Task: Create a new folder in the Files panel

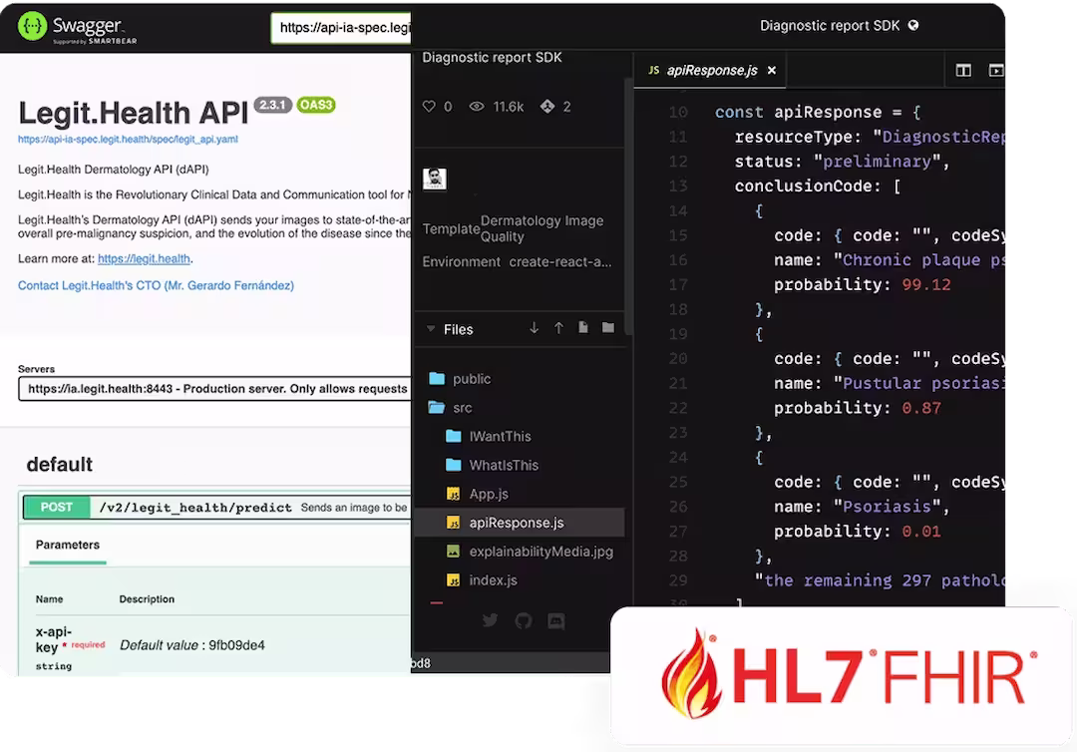Action: coord(608,327)
